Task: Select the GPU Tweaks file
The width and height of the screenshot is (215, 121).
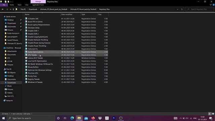Action: click(67, 55)
